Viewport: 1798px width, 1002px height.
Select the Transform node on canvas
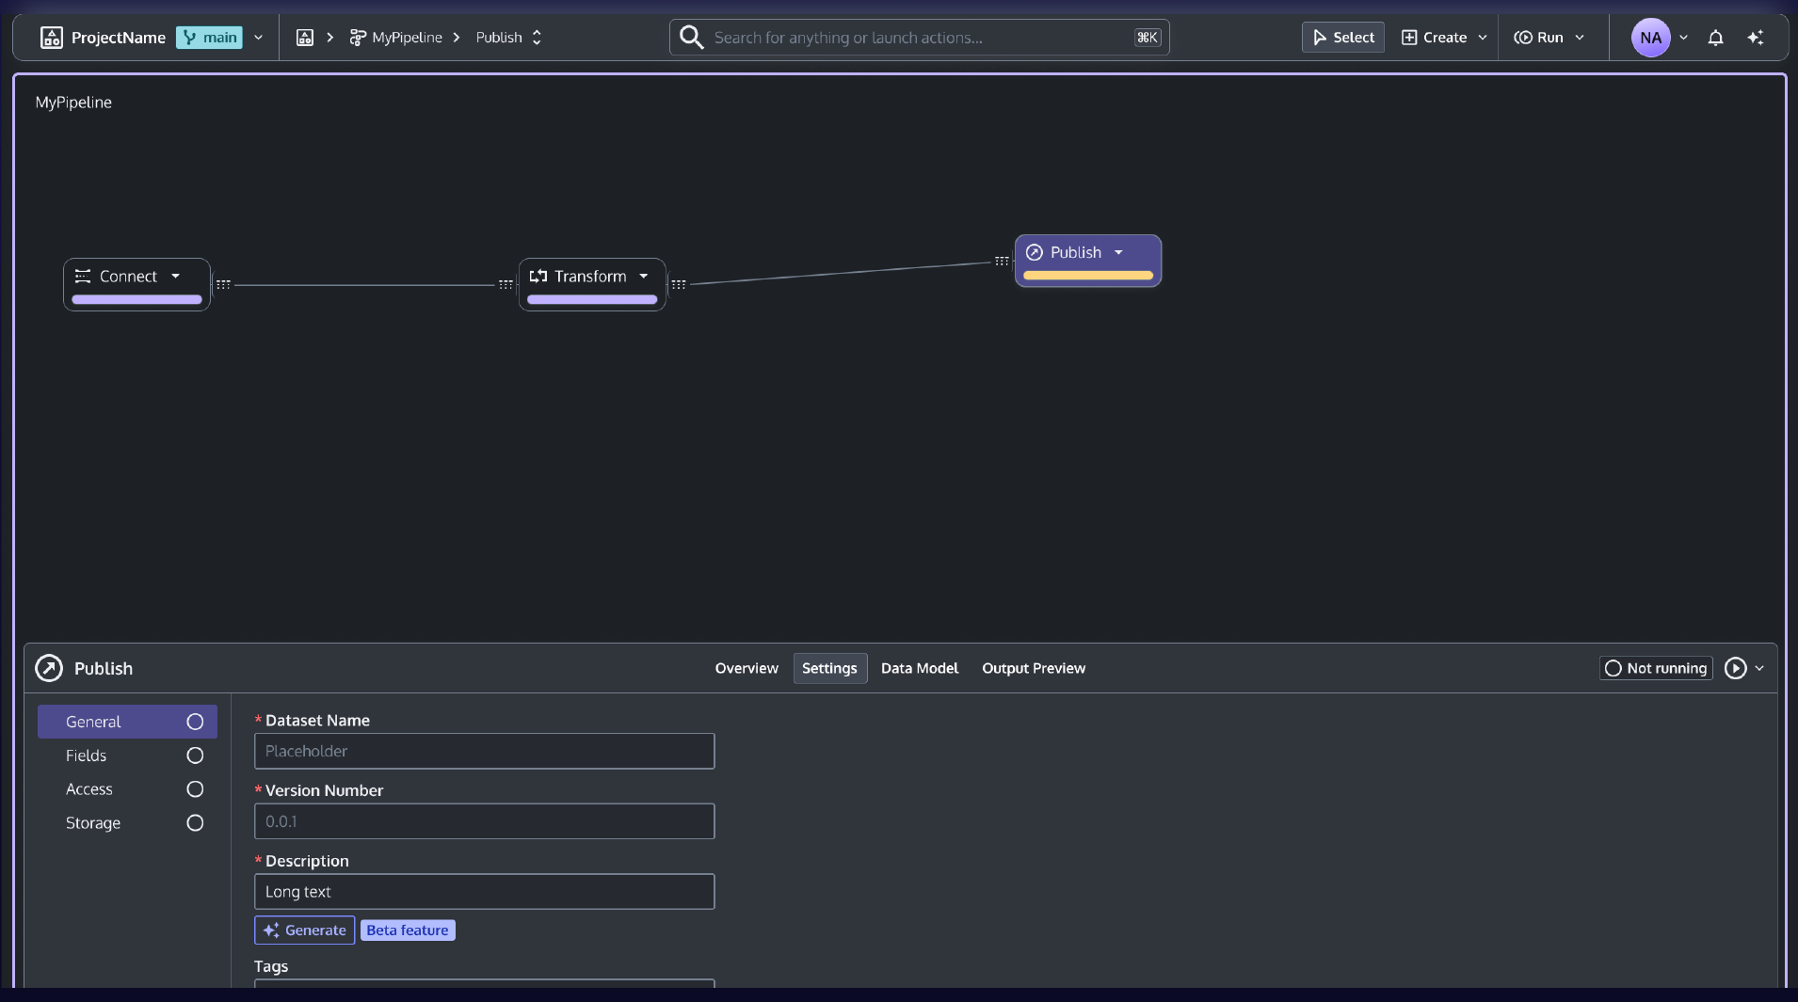click(x=592, y=284)
